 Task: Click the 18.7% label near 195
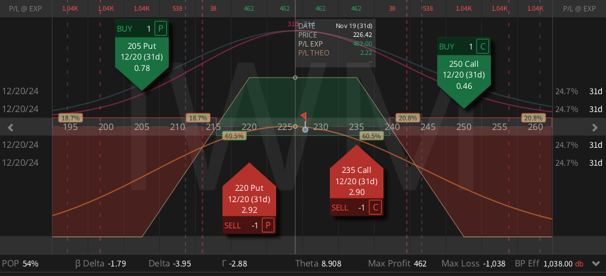tap(70, 118)
